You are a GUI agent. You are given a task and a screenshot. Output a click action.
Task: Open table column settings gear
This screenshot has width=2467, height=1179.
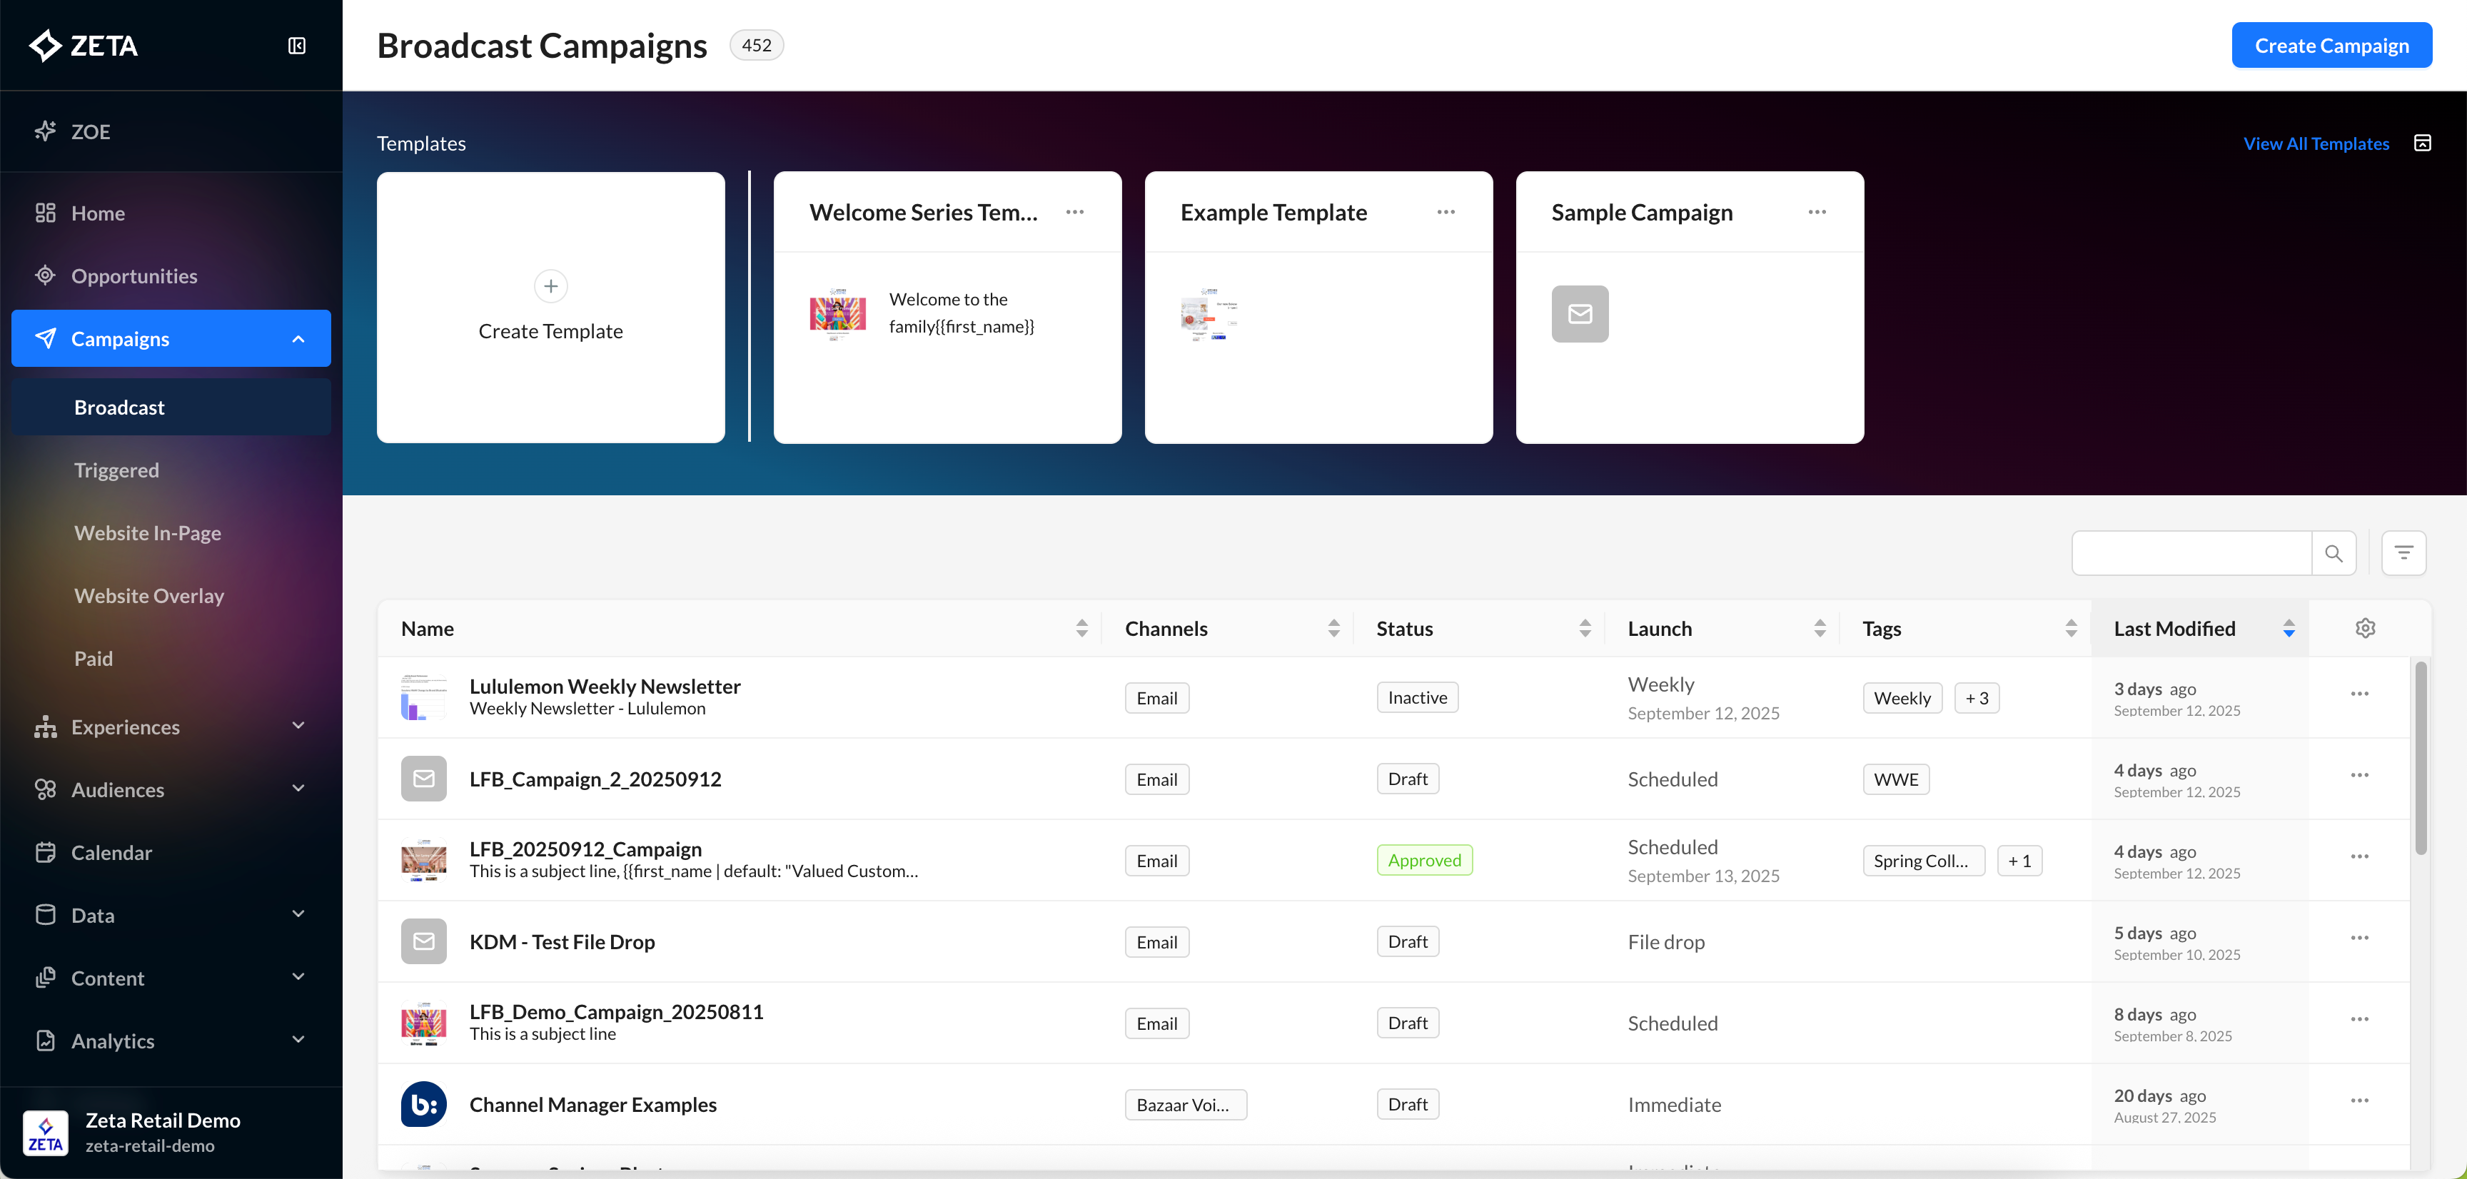pos(2364,628)
